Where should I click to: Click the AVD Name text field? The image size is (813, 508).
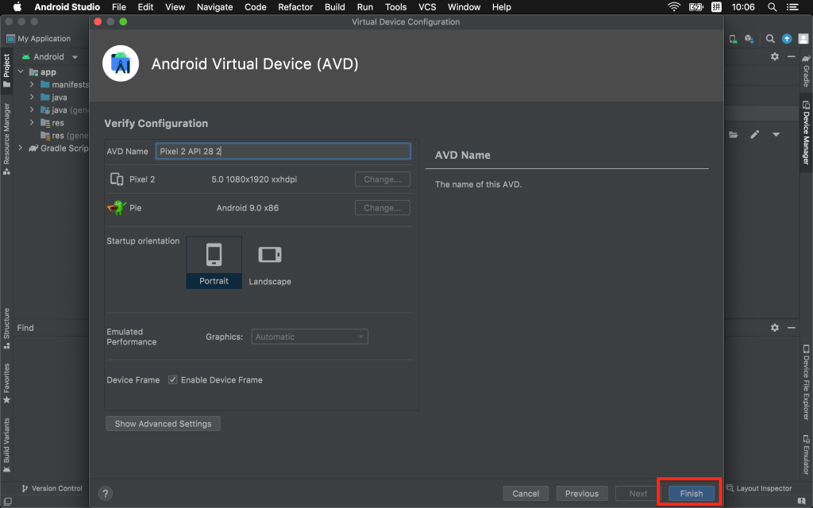[x=283, y=151]
